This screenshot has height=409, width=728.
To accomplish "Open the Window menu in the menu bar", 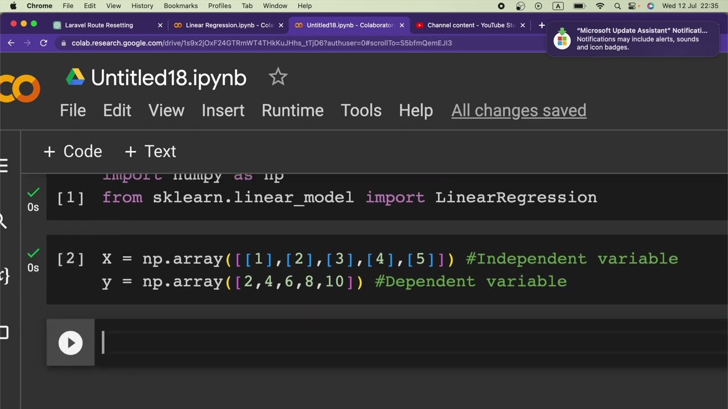I will (x=275, y=6).
